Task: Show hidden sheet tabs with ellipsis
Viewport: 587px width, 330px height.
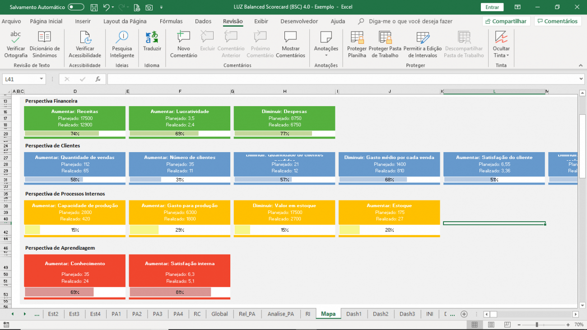Action: tap(37, 314)
